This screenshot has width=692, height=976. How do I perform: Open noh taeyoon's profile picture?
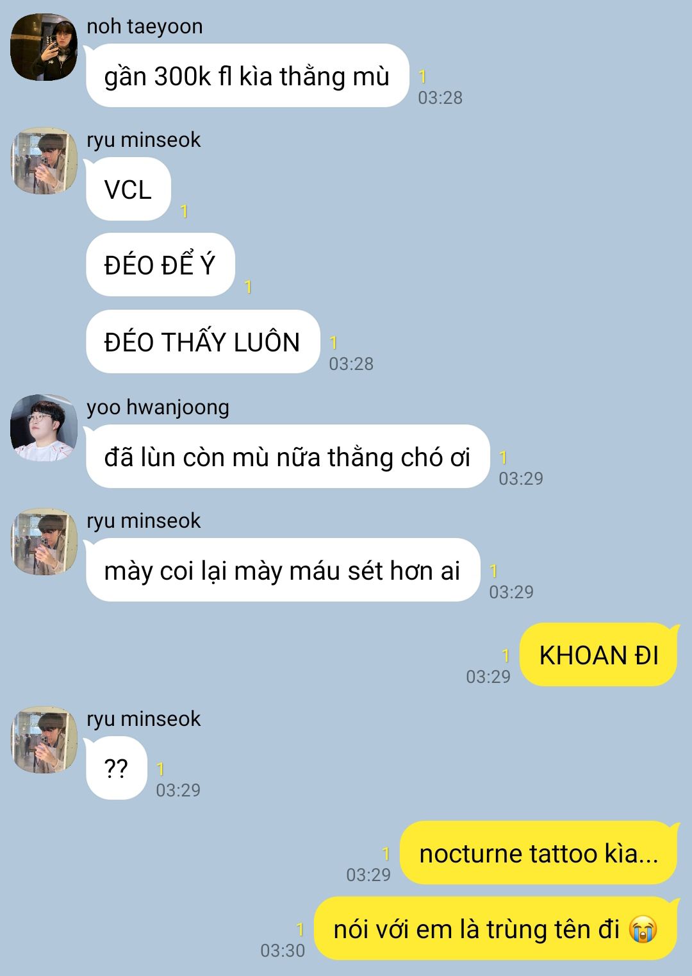point(44,47)
